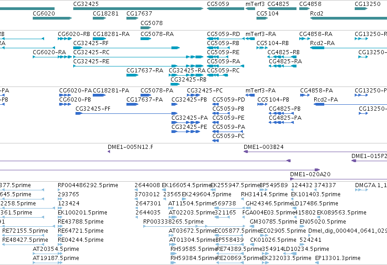
Task: Click the CG6020 gene label
Action: (44, 13)
